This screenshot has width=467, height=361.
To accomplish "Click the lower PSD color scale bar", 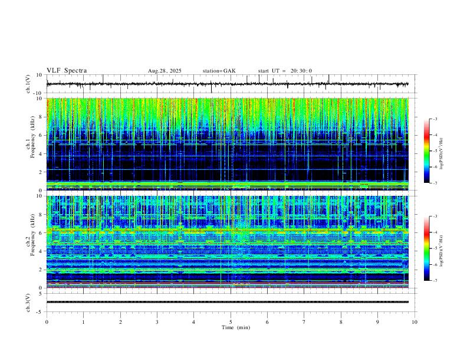I will [x=427, y=248].
